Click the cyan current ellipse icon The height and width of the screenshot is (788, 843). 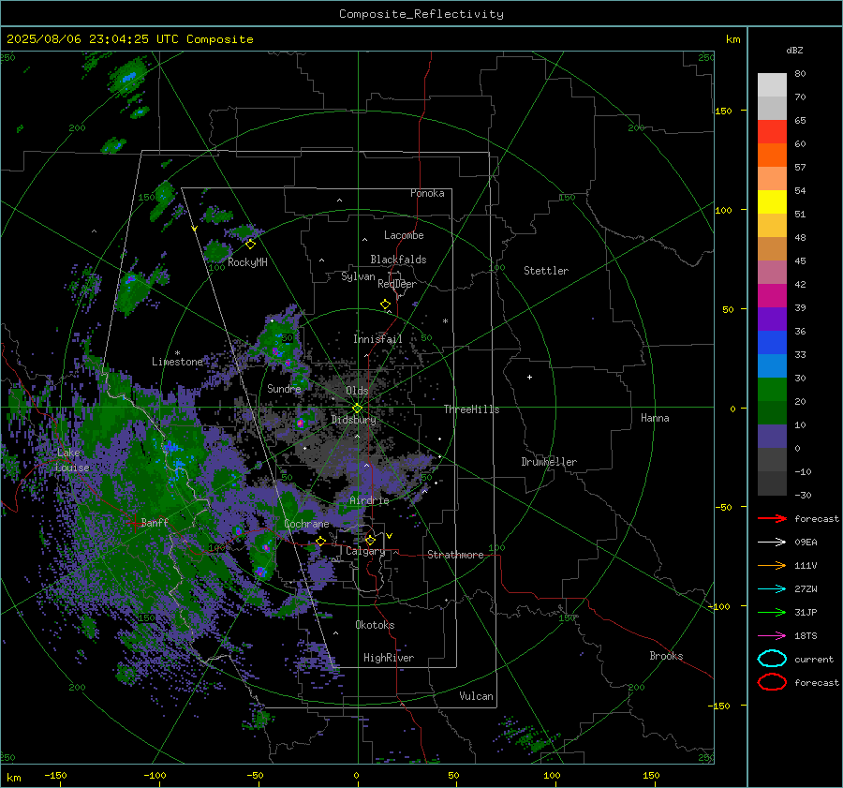pyautogui.click(x=772, y=659)
